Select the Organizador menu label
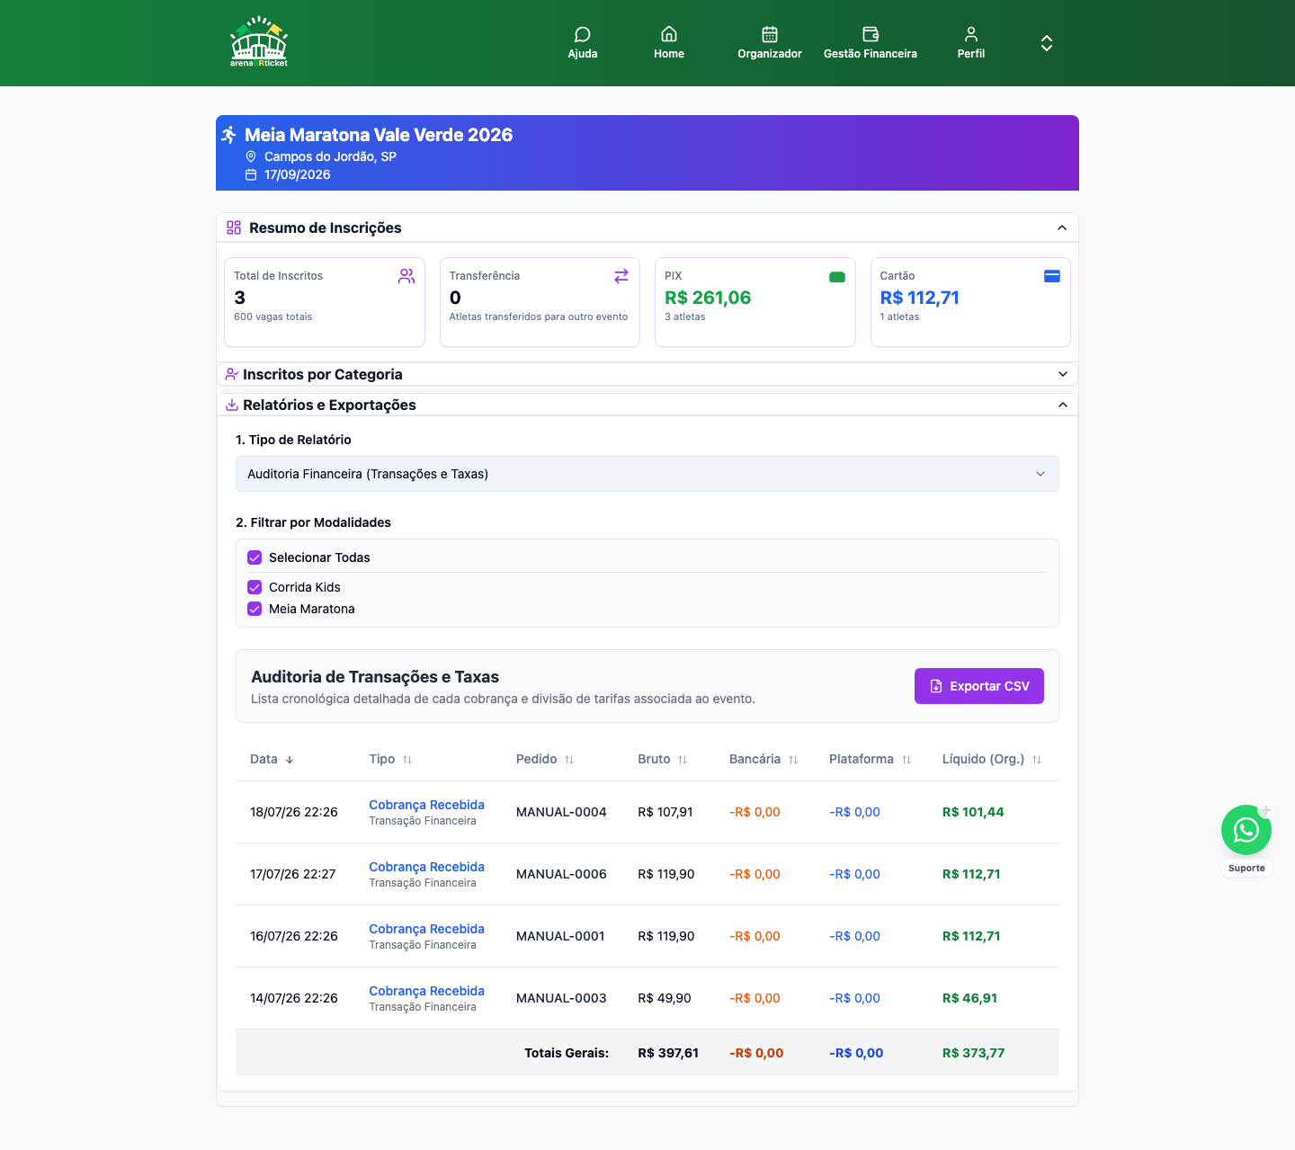 (x=770, y=54)
